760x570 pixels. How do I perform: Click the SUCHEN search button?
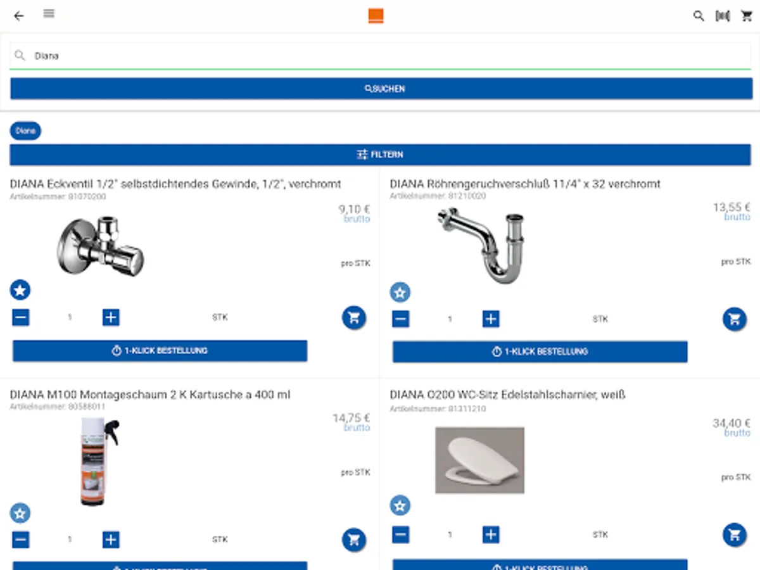click(x=381, y=89)
